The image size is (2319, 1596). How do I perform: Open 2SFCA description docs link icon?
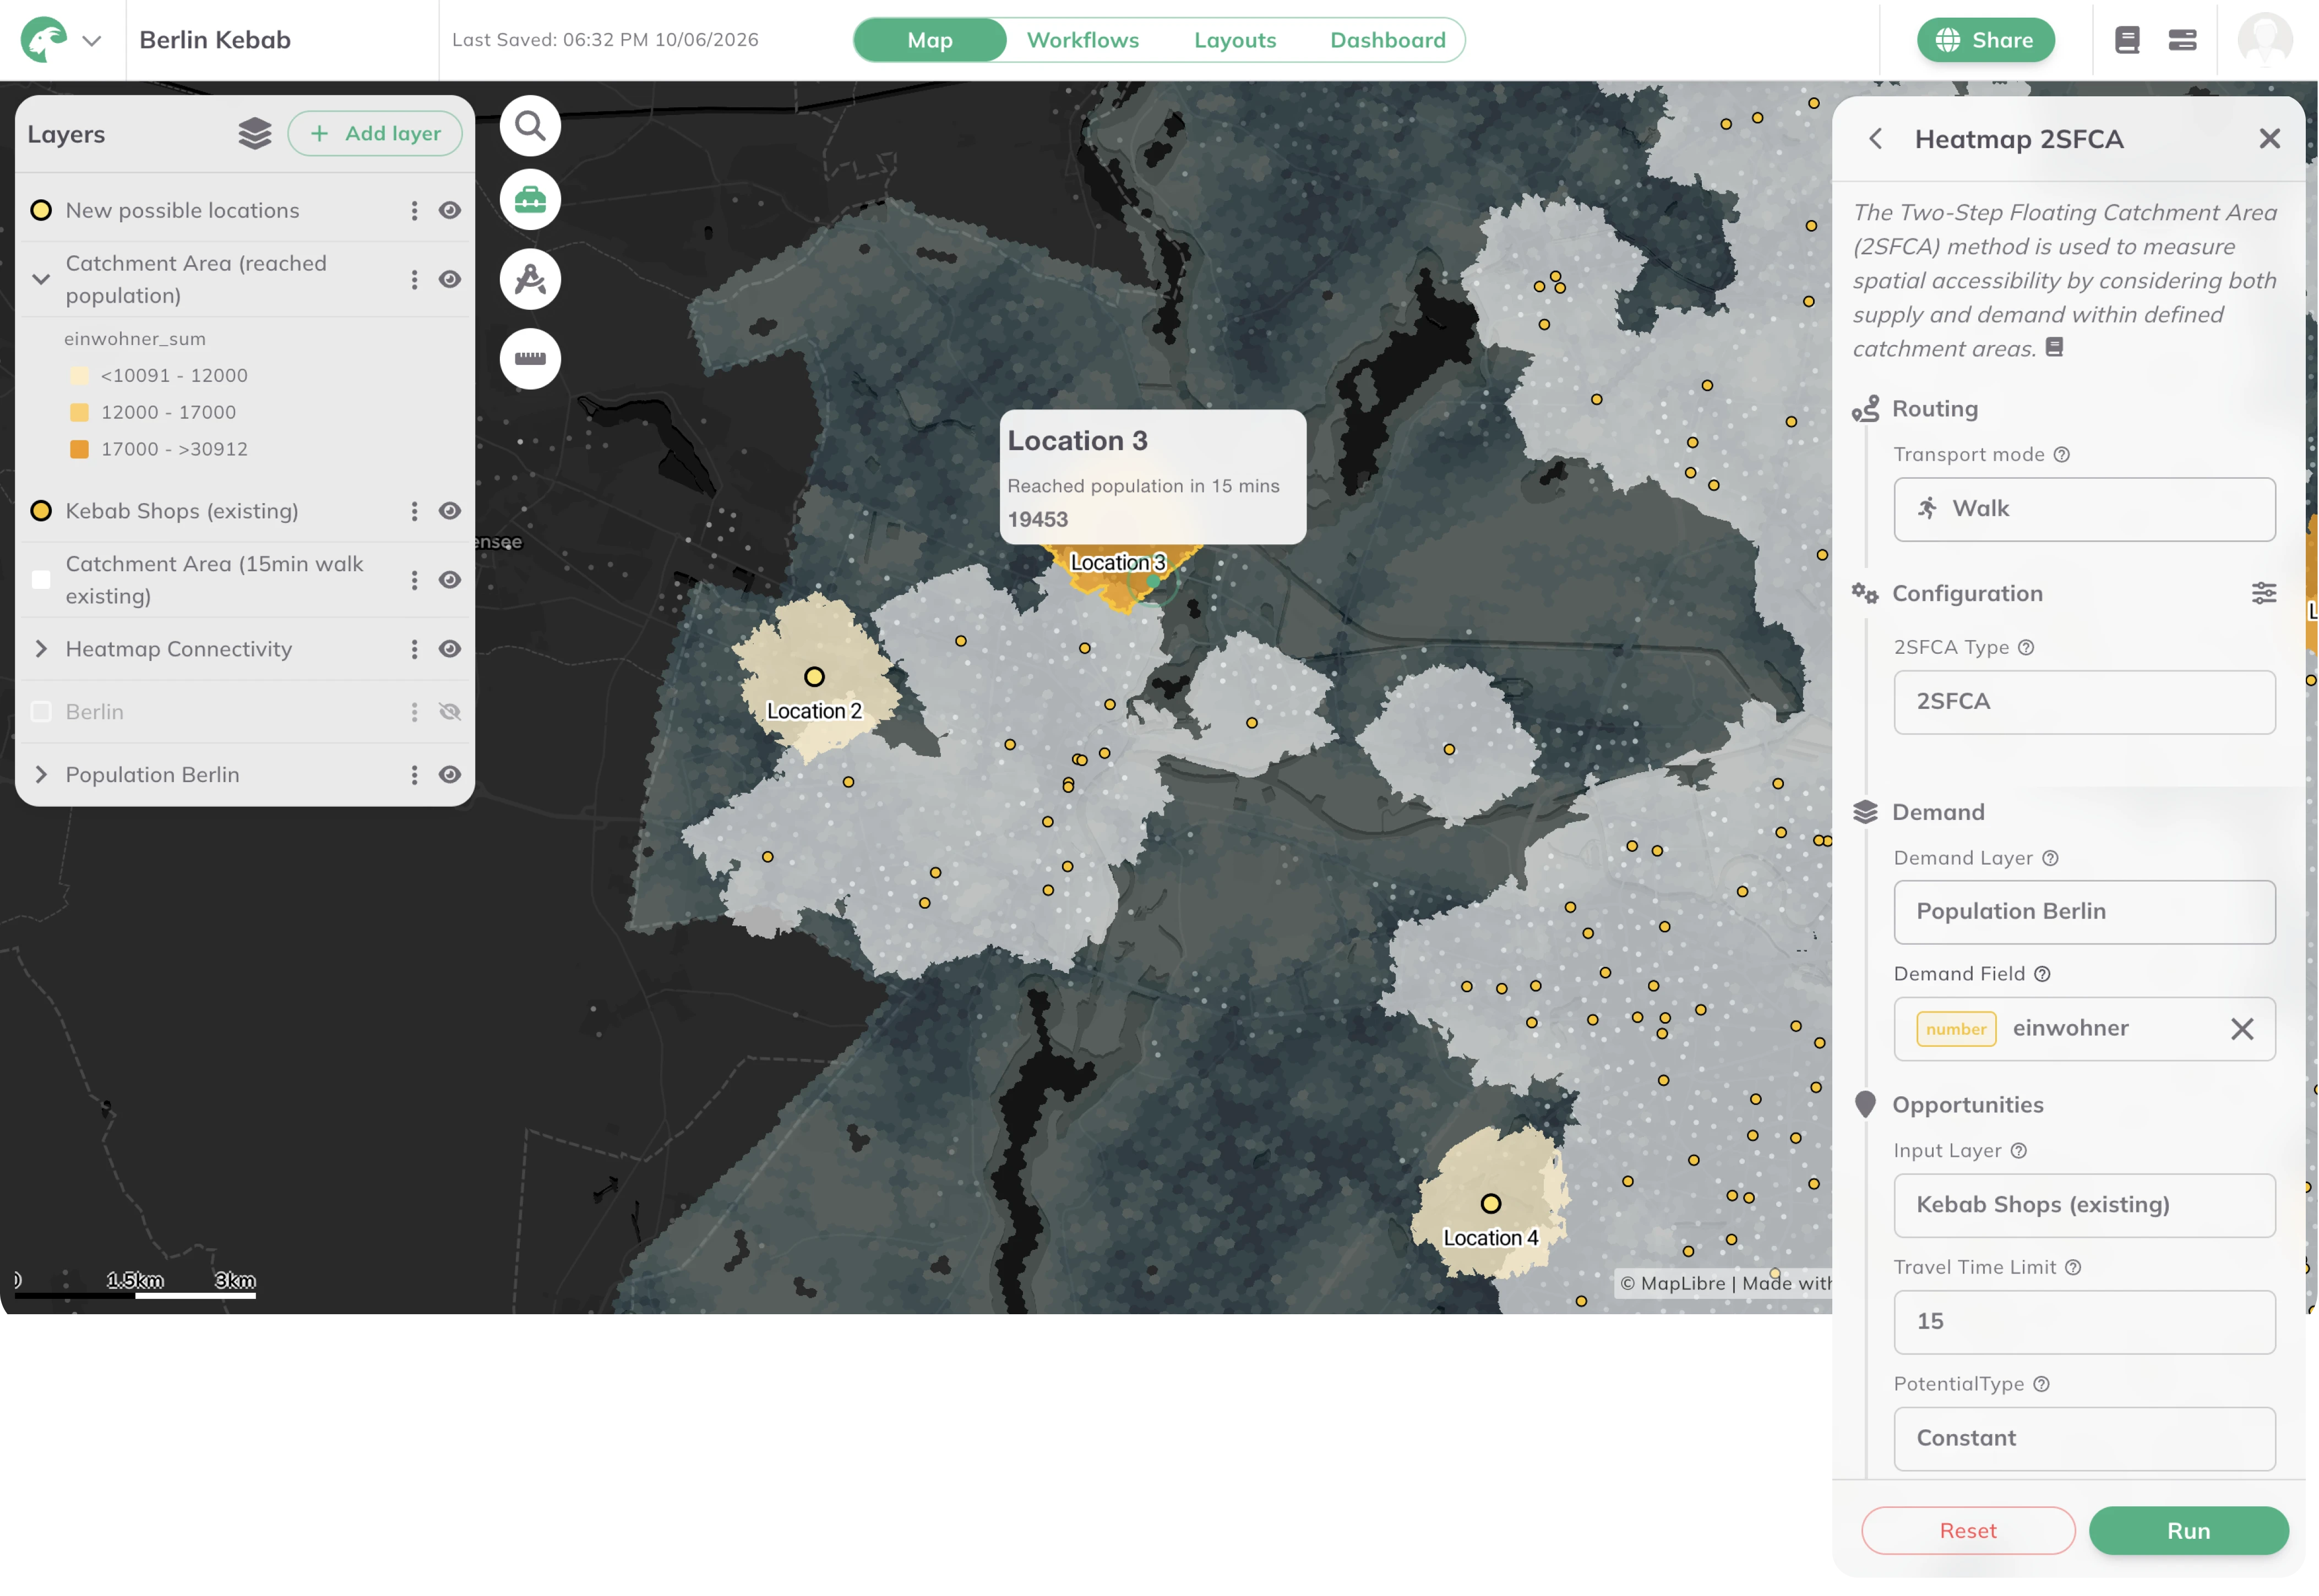2054,348
